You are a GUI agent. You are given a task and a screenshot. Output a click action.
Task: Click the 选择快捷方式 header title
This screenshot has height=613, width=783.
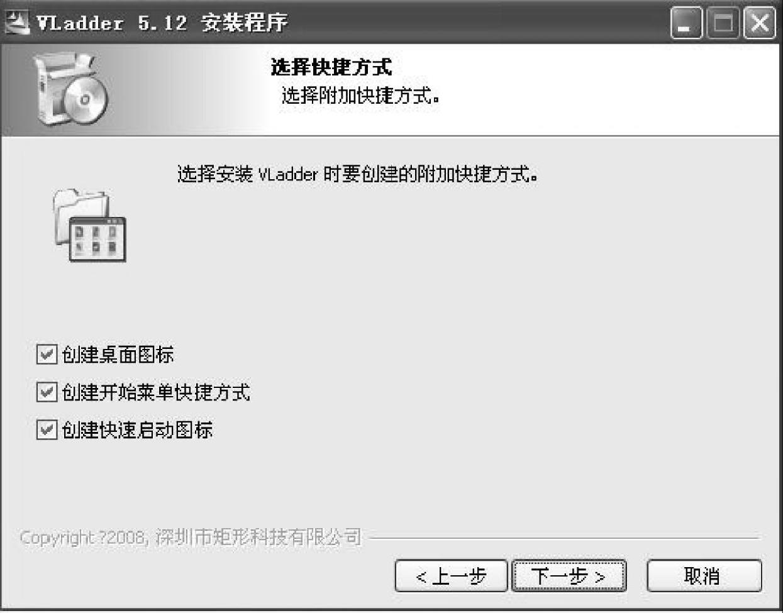pyautogui.click(x=331, y=67)
